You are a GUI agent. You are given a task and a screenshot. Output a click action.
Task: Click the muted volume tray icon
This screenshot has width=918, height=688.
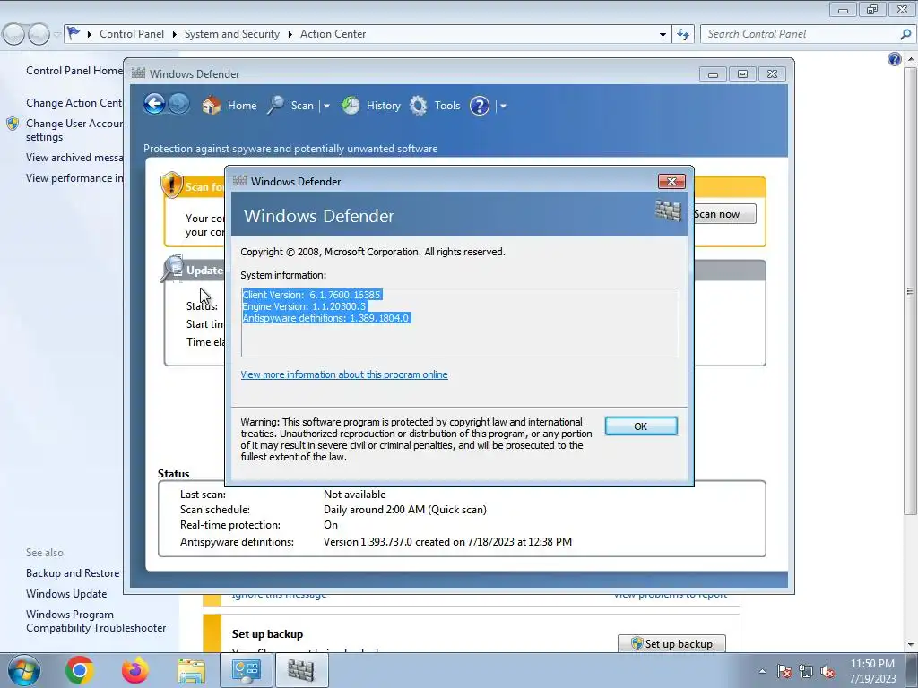click(827, 672)
